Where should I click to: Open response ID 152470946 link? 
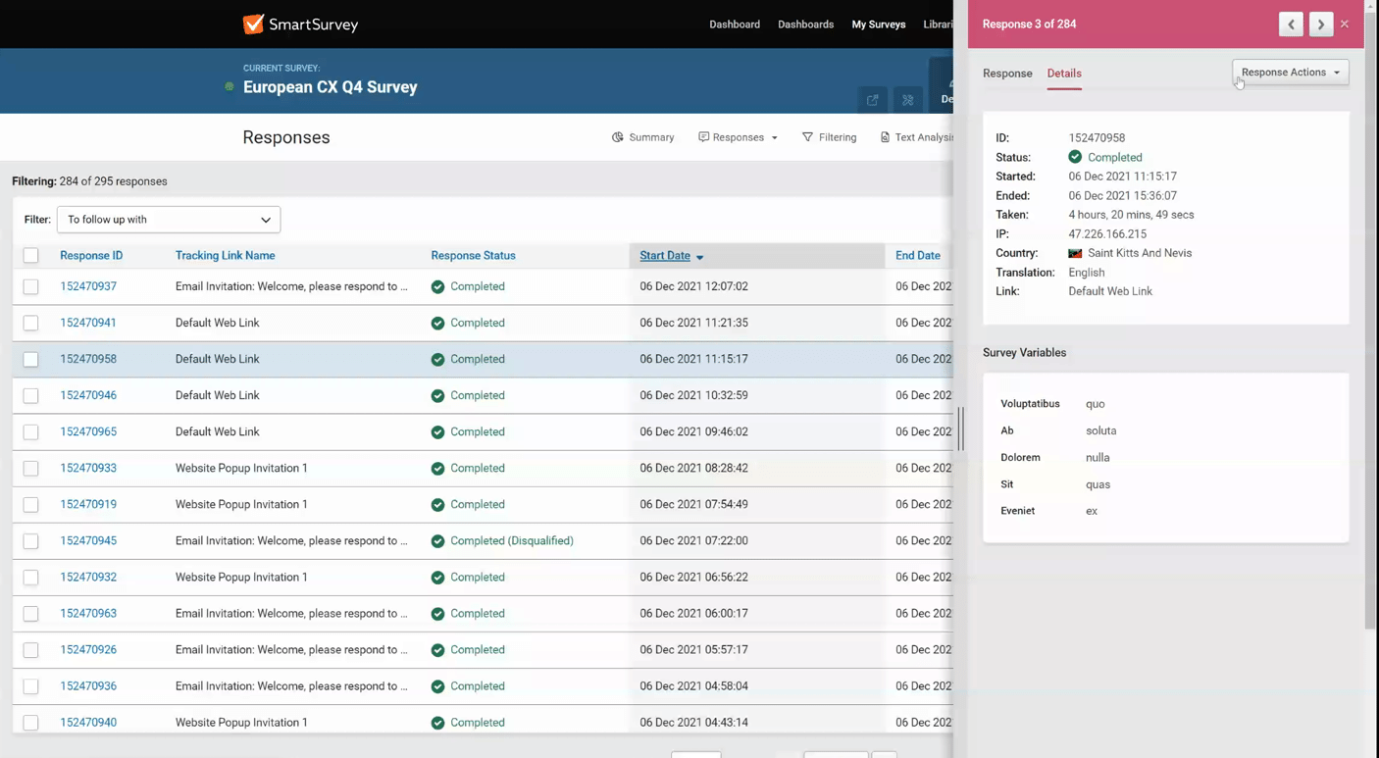pyautogui.click(x=88, y=395)
